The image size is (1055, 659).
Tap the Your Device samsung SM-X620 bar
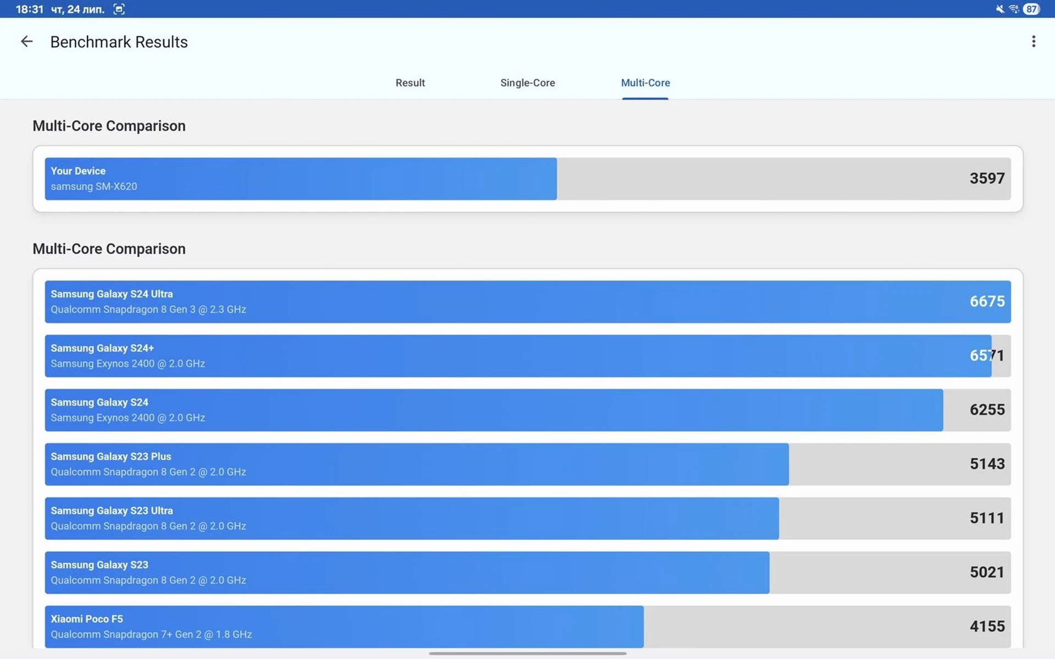click(301, 179)
